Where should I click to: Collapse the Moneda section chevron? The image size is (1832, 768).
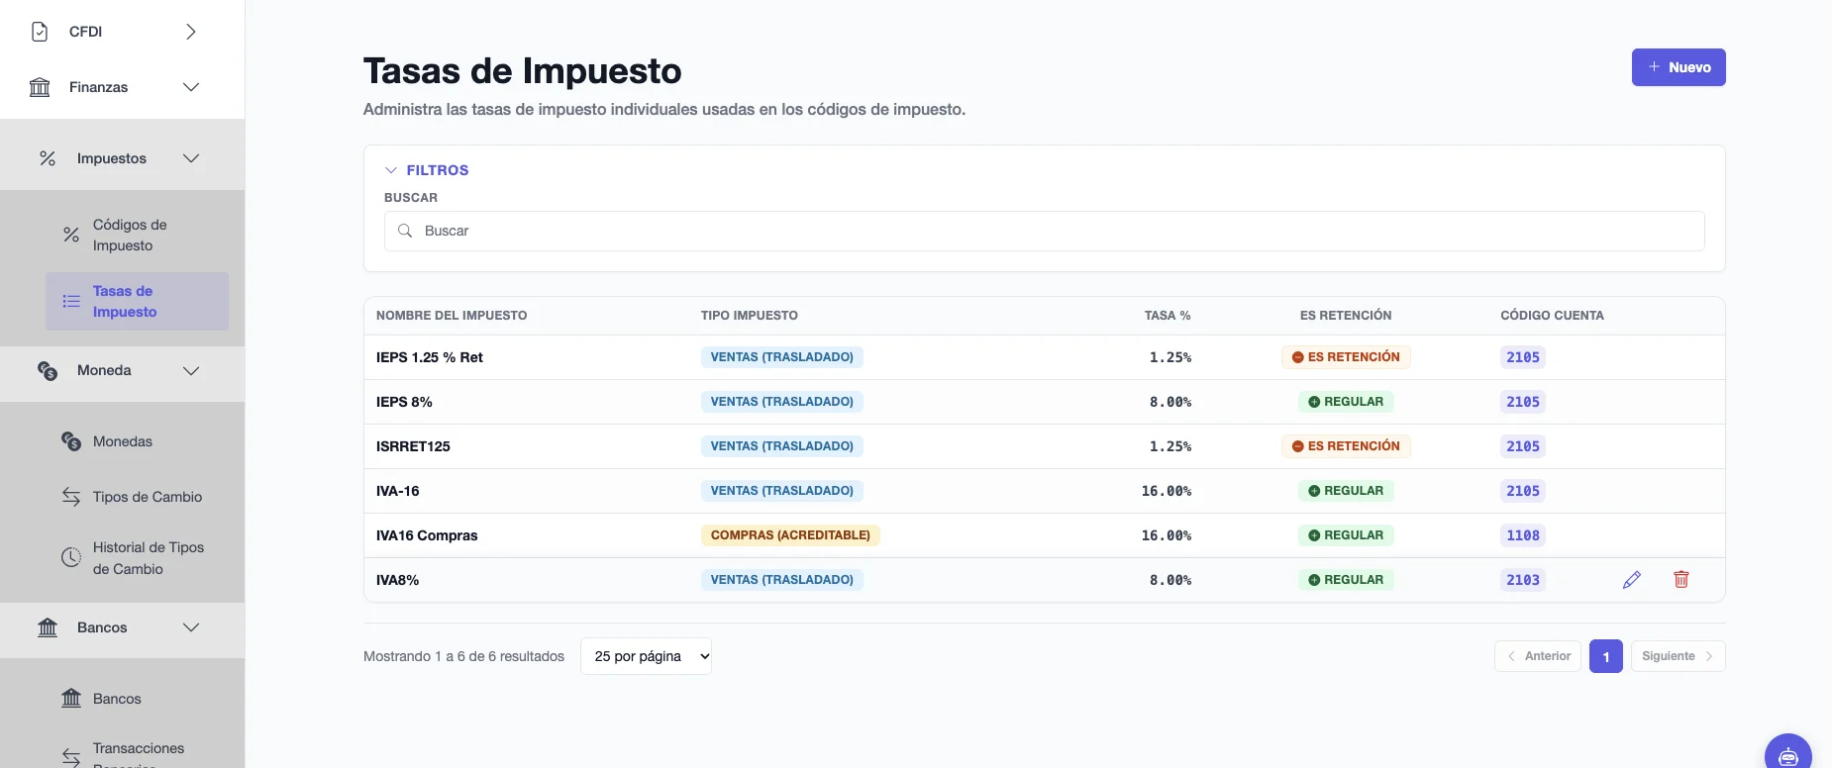tap(191, 370)
